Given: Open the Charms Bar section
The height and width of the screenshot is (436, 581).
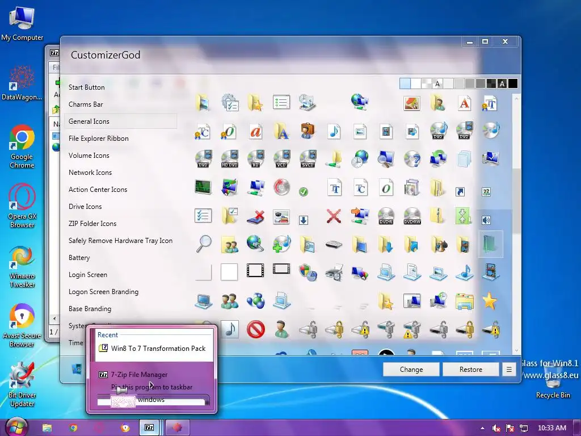Looking at the screenshot, I should (x=86, y=104).
